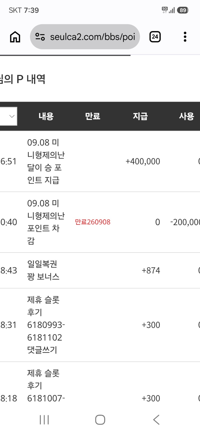This screenshot has width=200, height=435.
Task: Expand the dropdown in the table header
Action: click(x=8, y=116)
